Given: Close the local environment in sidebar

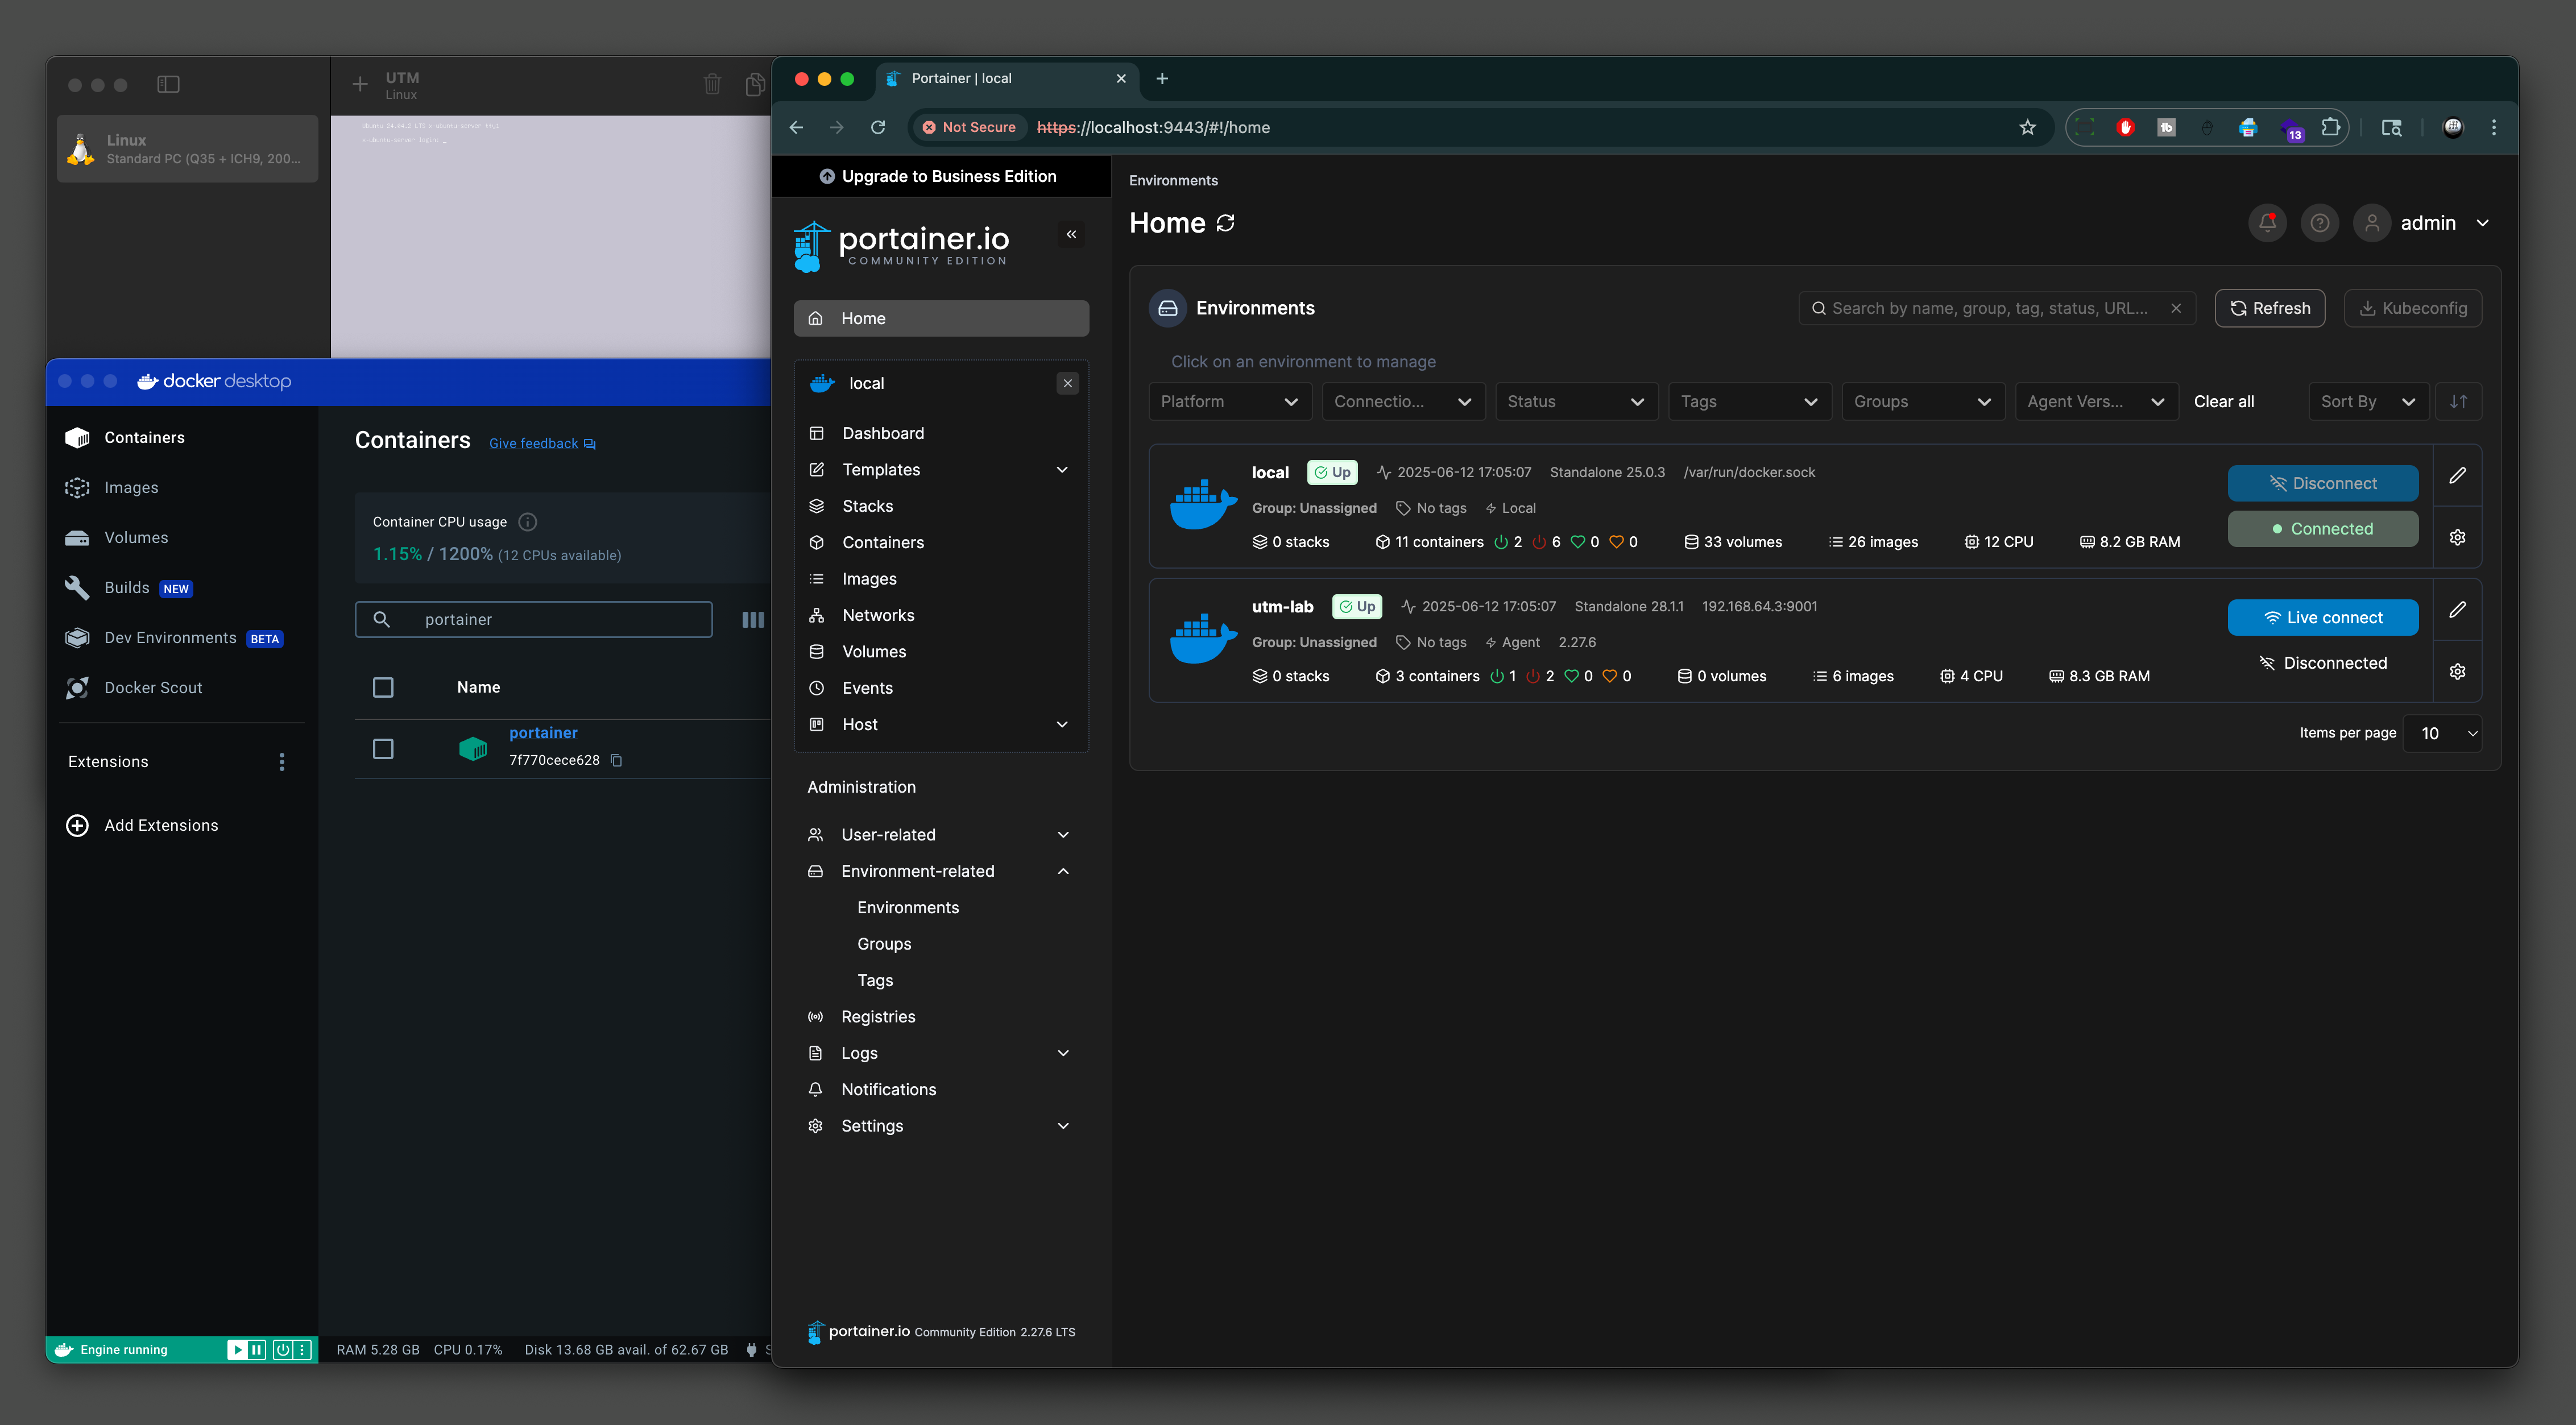Looking at the screenshot, I should [x=1068, y=383].
